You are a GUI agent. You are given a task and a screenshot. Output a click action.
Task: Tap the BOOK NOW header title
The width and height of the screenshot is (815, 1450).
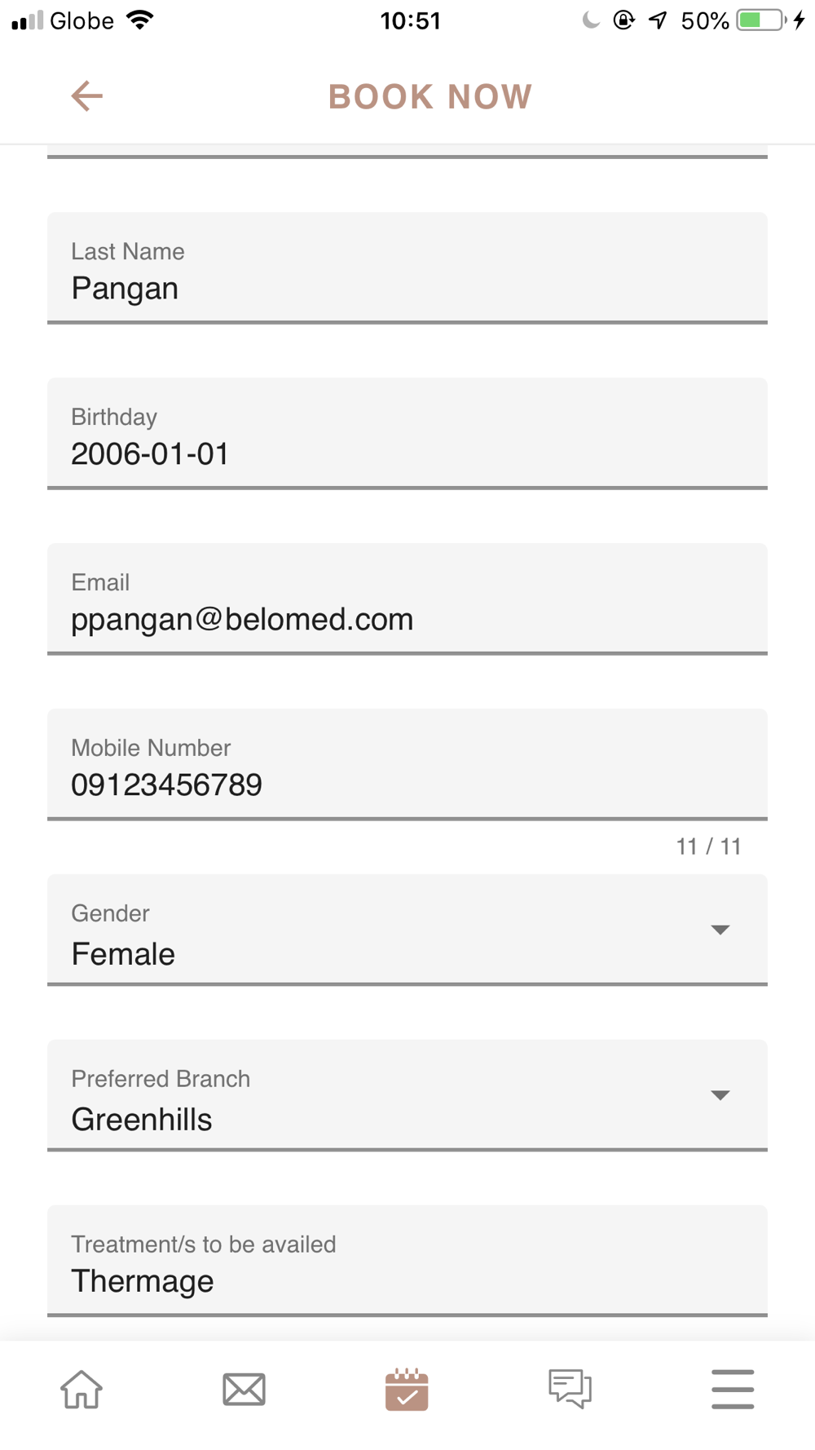click(x=430, y=97)
